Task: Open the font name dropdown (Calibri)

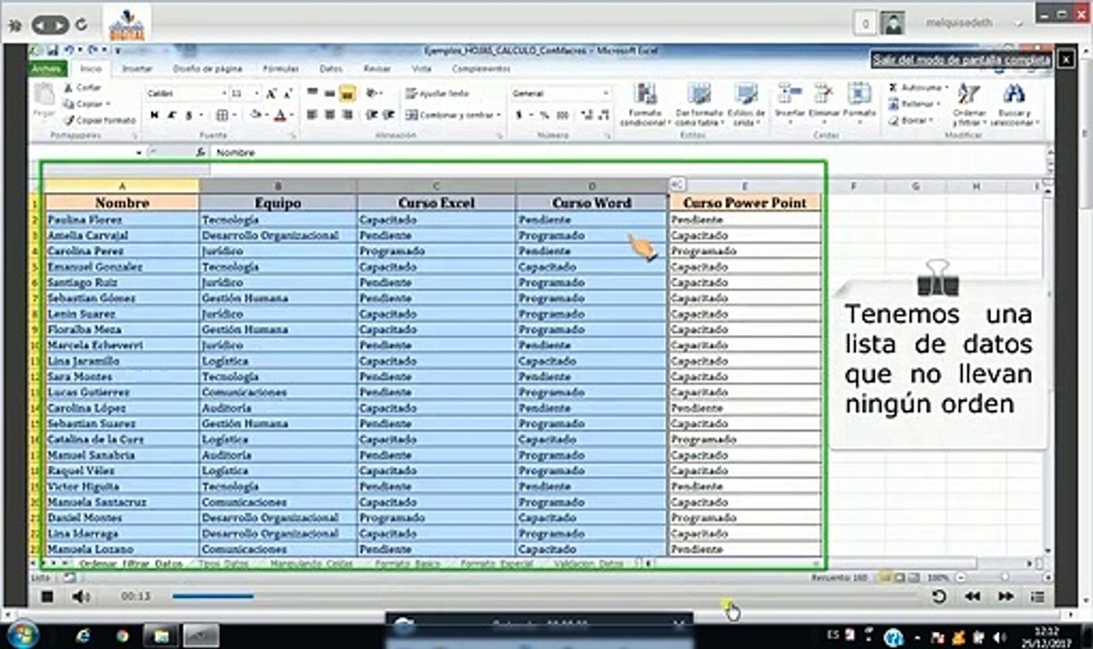Action: click(224, 94)
